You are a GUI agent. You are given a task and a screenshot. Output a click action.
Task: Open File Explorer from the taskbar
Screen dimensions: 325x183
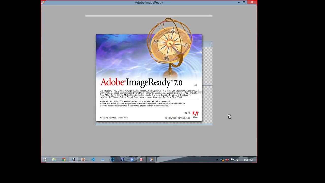(54, 160)
